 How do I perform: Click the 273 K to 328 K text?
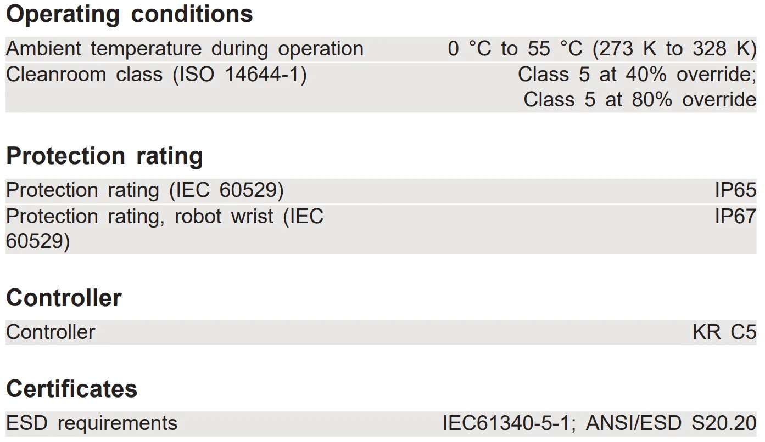pyautogui.click(x=674, y=49)
